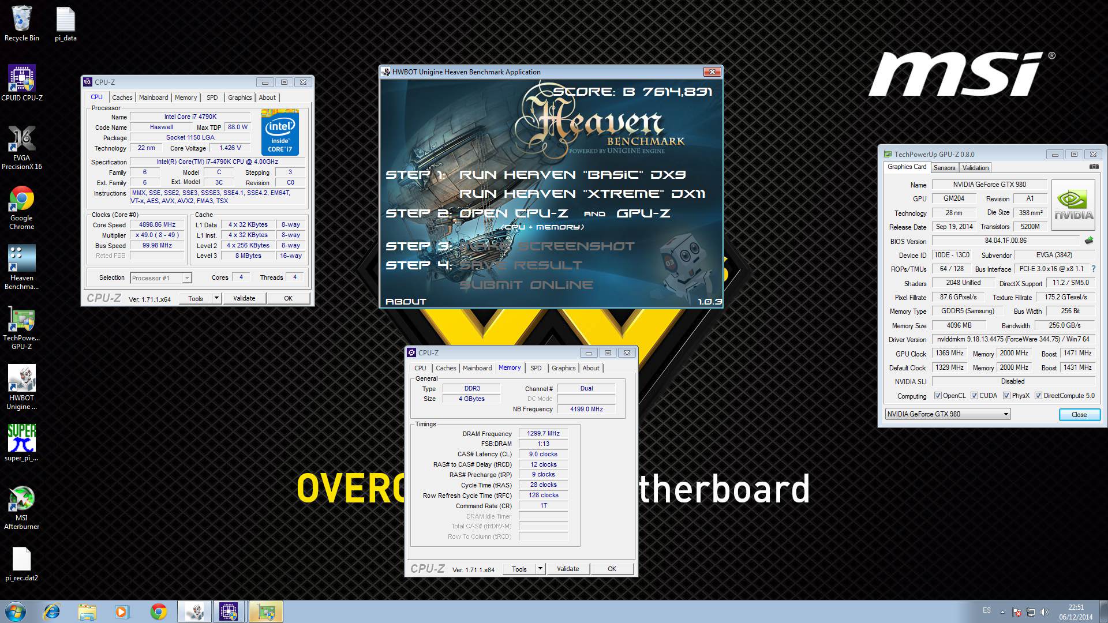
Task: Toggle the CUDA checkbox in GPU-Z
Action: pyautogui.click(x=975, y=396)
